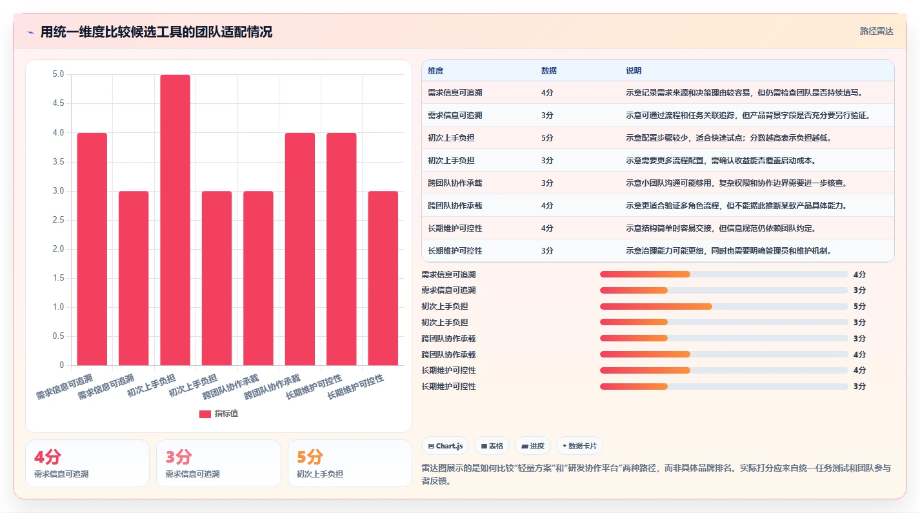Select the 进度 chip
The image size is (920, 513).
coord(533,446)
